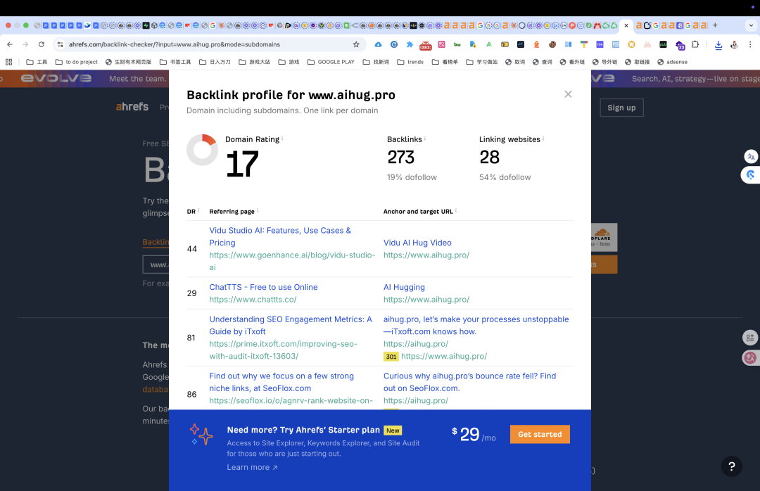
Task: Open the trends bookmarks folder
Action: click(x=410, y=62)
